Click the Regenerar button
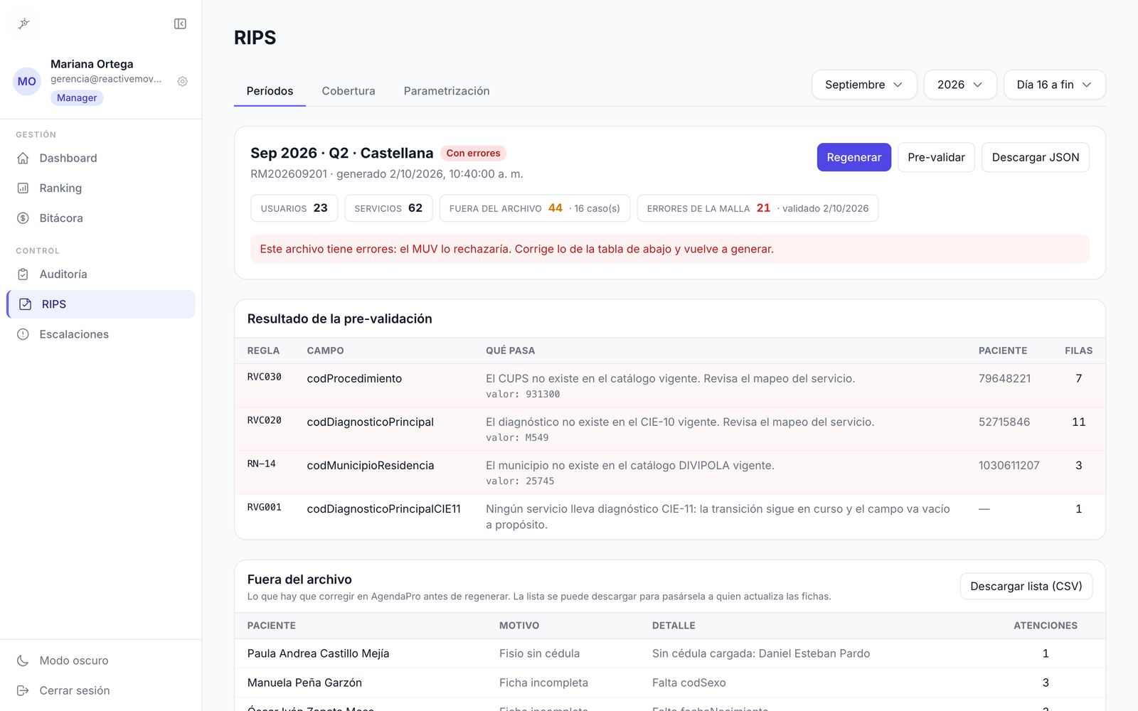This screenshot has height=711, width=1138. [x=854, y=157]
